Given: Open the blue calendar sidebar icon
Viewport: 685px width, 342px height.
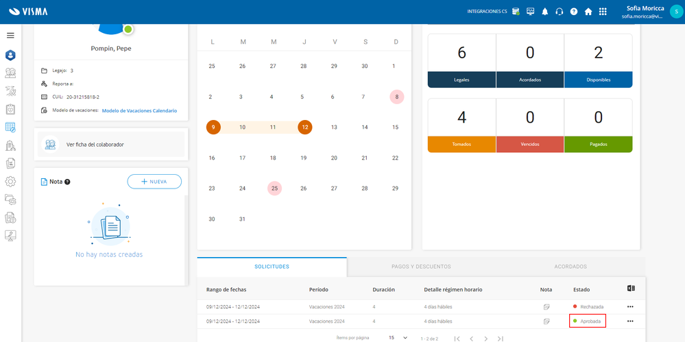Looking at the screenshot, I should pos(10,127).
